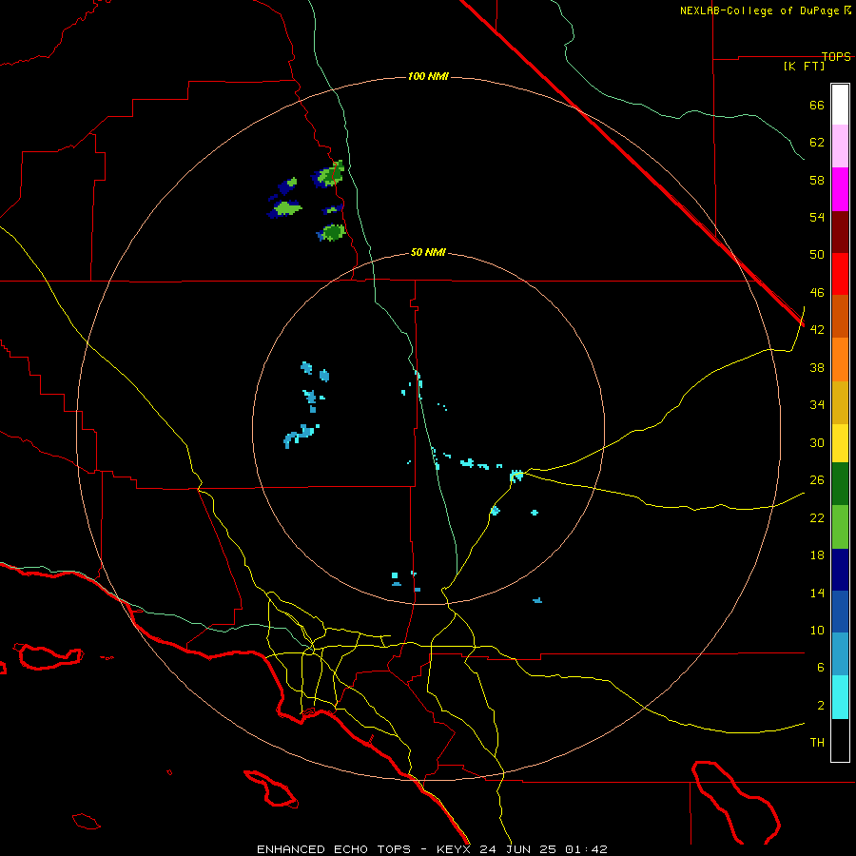This screenshot has width=856, height=856.
Task: Click the light green legend band
Action: pos(840,527)
